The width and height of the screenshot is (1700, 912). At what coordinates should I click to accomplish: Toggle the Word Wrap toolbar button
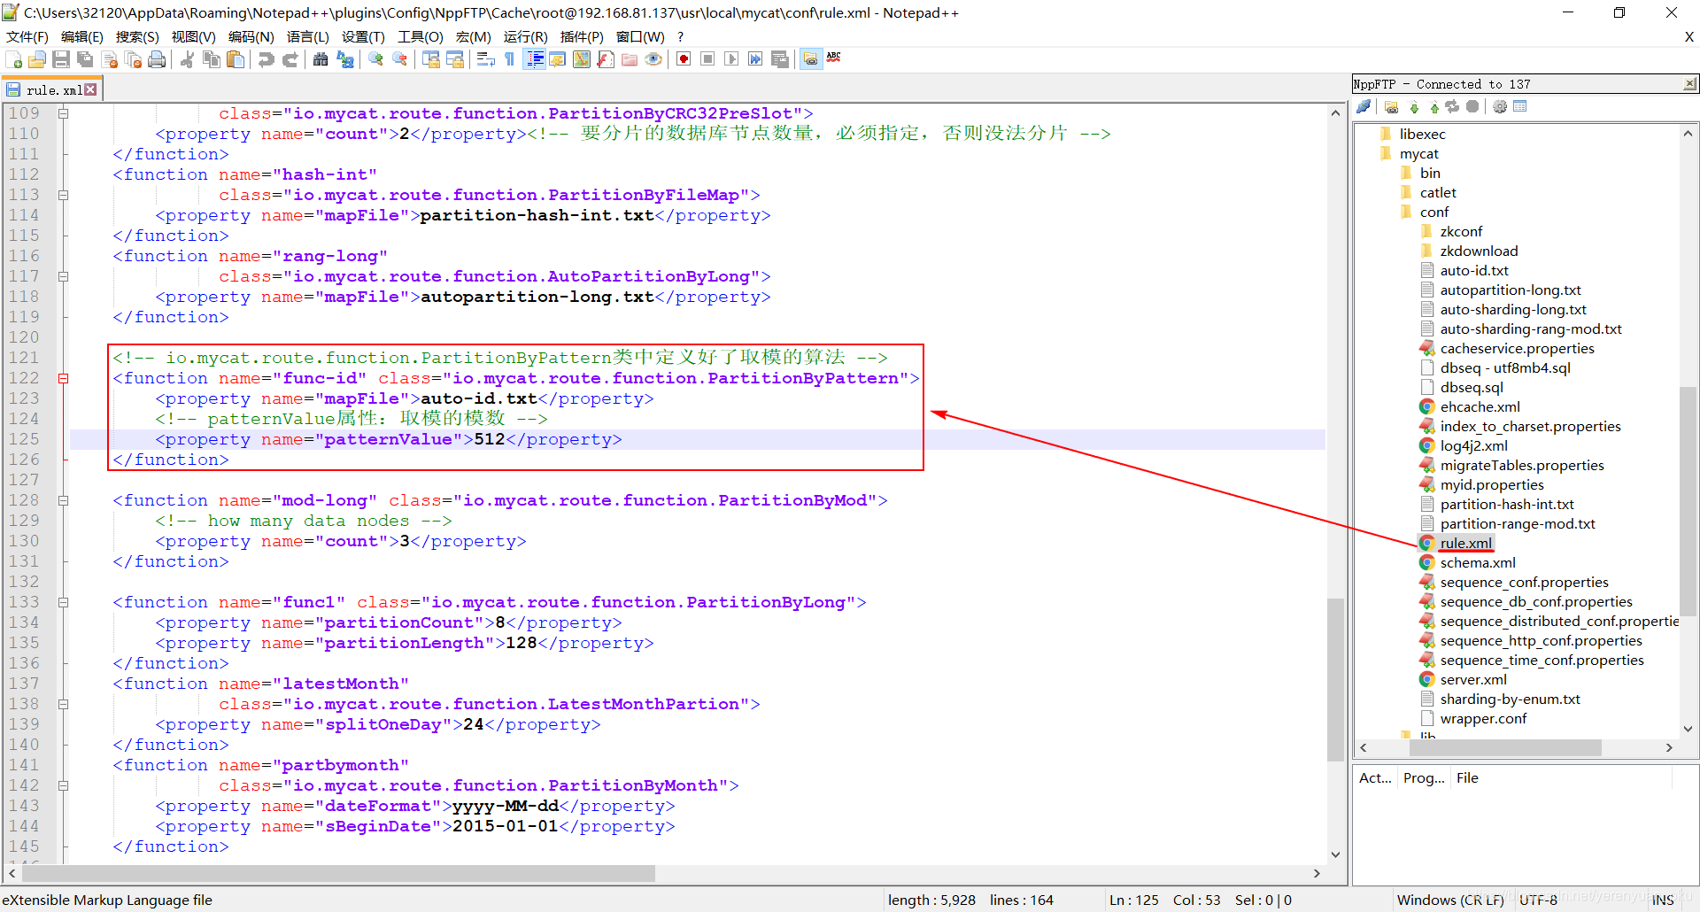pyautogui.click(x=485, y=59)
